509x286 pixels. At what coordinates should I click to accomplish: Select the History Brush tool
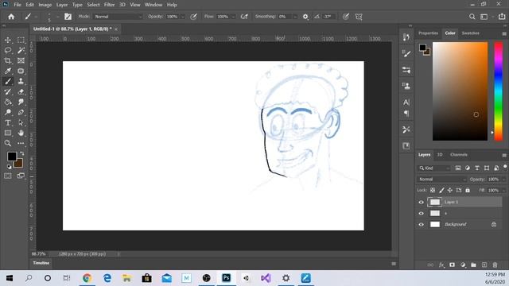pos(8,92)
